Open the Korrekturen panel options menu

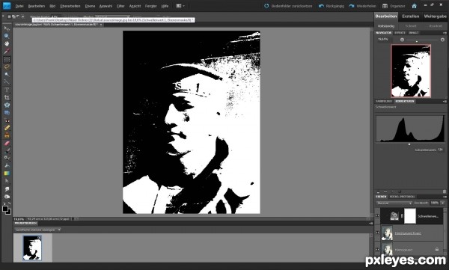click(x=445, y=102)
